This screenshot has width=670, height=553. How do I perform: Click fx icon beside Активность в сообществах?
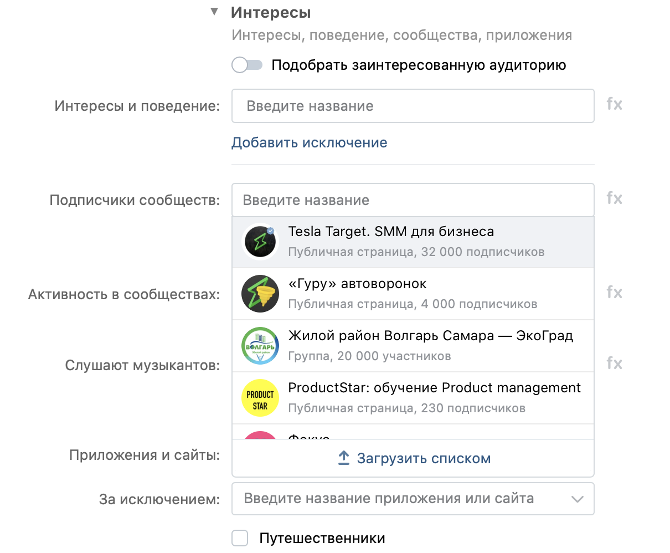point(615,293)
